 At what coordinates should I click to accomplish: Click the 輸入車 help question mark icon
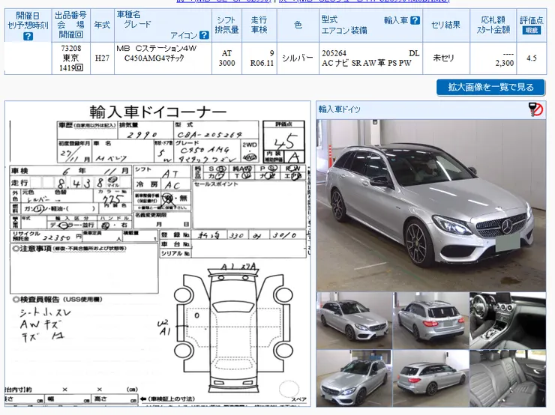415,20
